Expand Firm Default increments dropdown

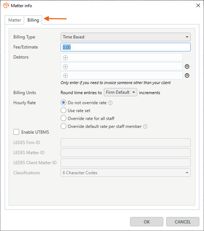click(x=120, y=92)
